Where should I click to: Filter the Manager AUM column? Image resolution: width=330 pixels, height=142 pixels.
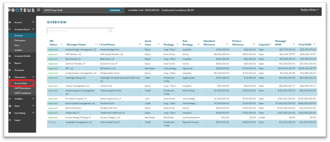point(294,45)
